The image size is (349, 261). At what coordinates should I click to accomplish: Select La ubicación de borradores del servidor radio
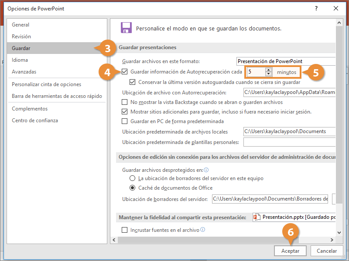133,178
